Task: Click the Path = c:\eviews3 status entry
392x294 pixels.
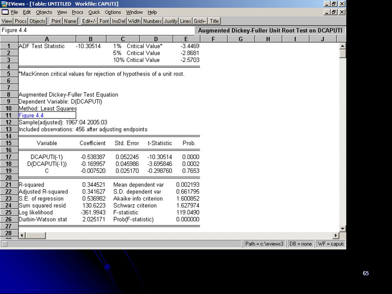Action: [x=264, y=244]
